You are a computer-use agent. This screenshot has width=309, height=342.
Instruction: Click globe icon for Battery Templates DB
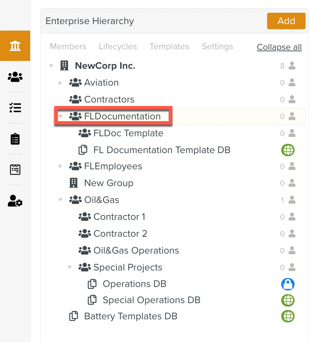click(x=288, y=316)
